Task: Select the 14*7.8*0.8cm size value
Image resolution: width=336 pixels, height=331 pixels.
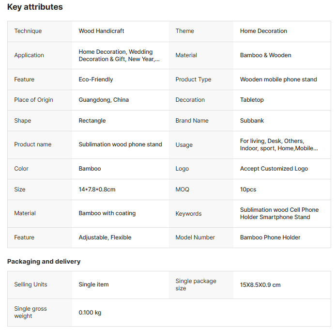Action: click(x=97, y=189)
